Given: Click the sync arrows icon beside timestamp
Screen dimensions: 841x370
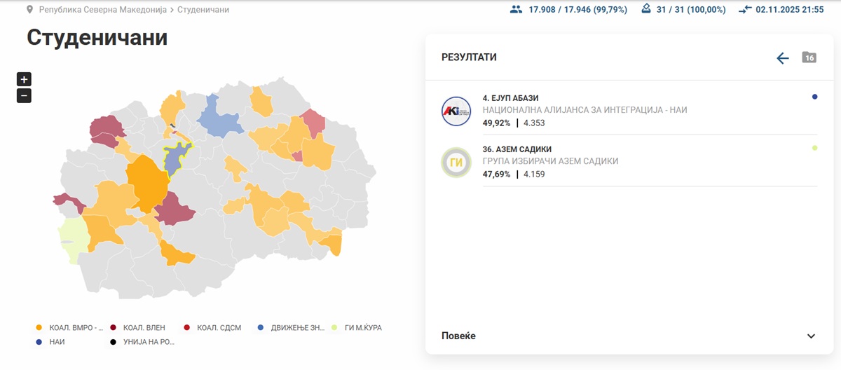Looking at the screenshot, I should coord(745,10).
